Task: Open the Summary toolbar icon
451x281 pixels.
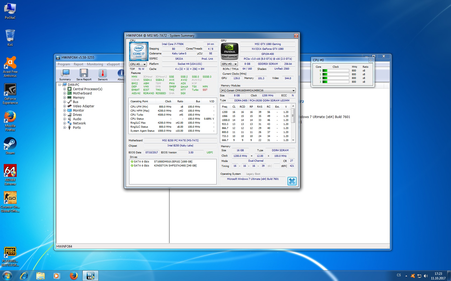Action: click(65, 75)
